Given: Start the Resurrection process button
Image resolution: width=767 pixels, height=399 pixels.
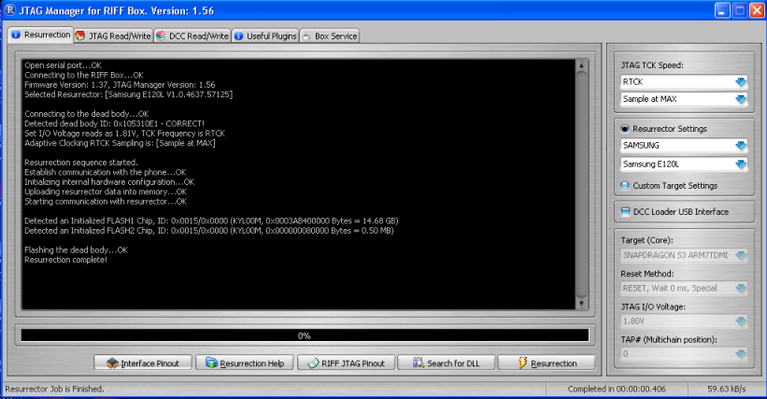Looking at the screenshot, I should 547,363.
